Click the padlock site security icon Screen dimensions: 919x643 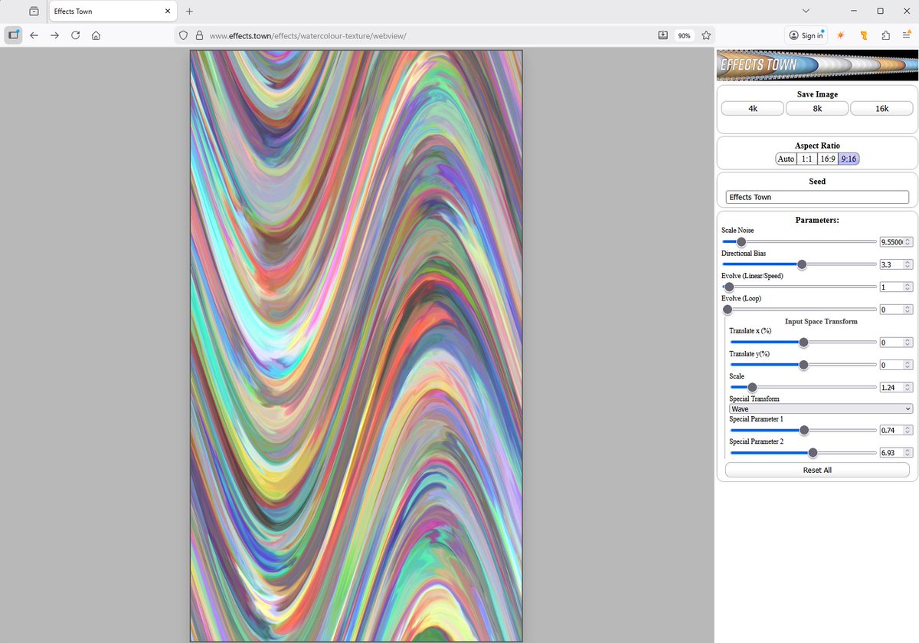point(199,35)
